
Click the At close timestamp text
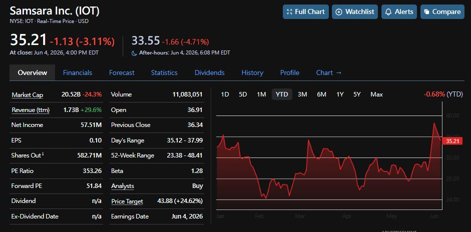click(54, 52)
